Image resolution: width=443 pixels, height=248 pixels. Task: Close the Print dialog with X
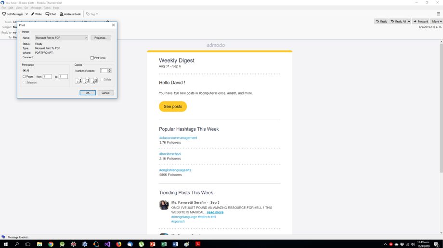coord(113,25)
